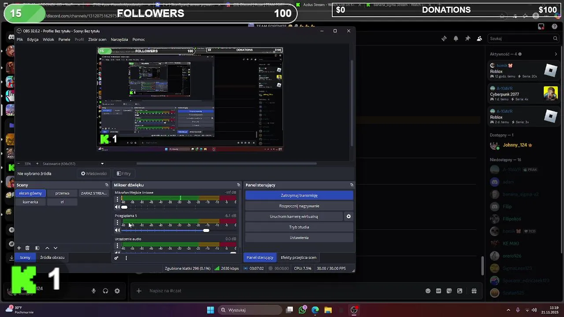564x317 pixels.
Task: Open Windows Start button
Action: click(210, 310)
